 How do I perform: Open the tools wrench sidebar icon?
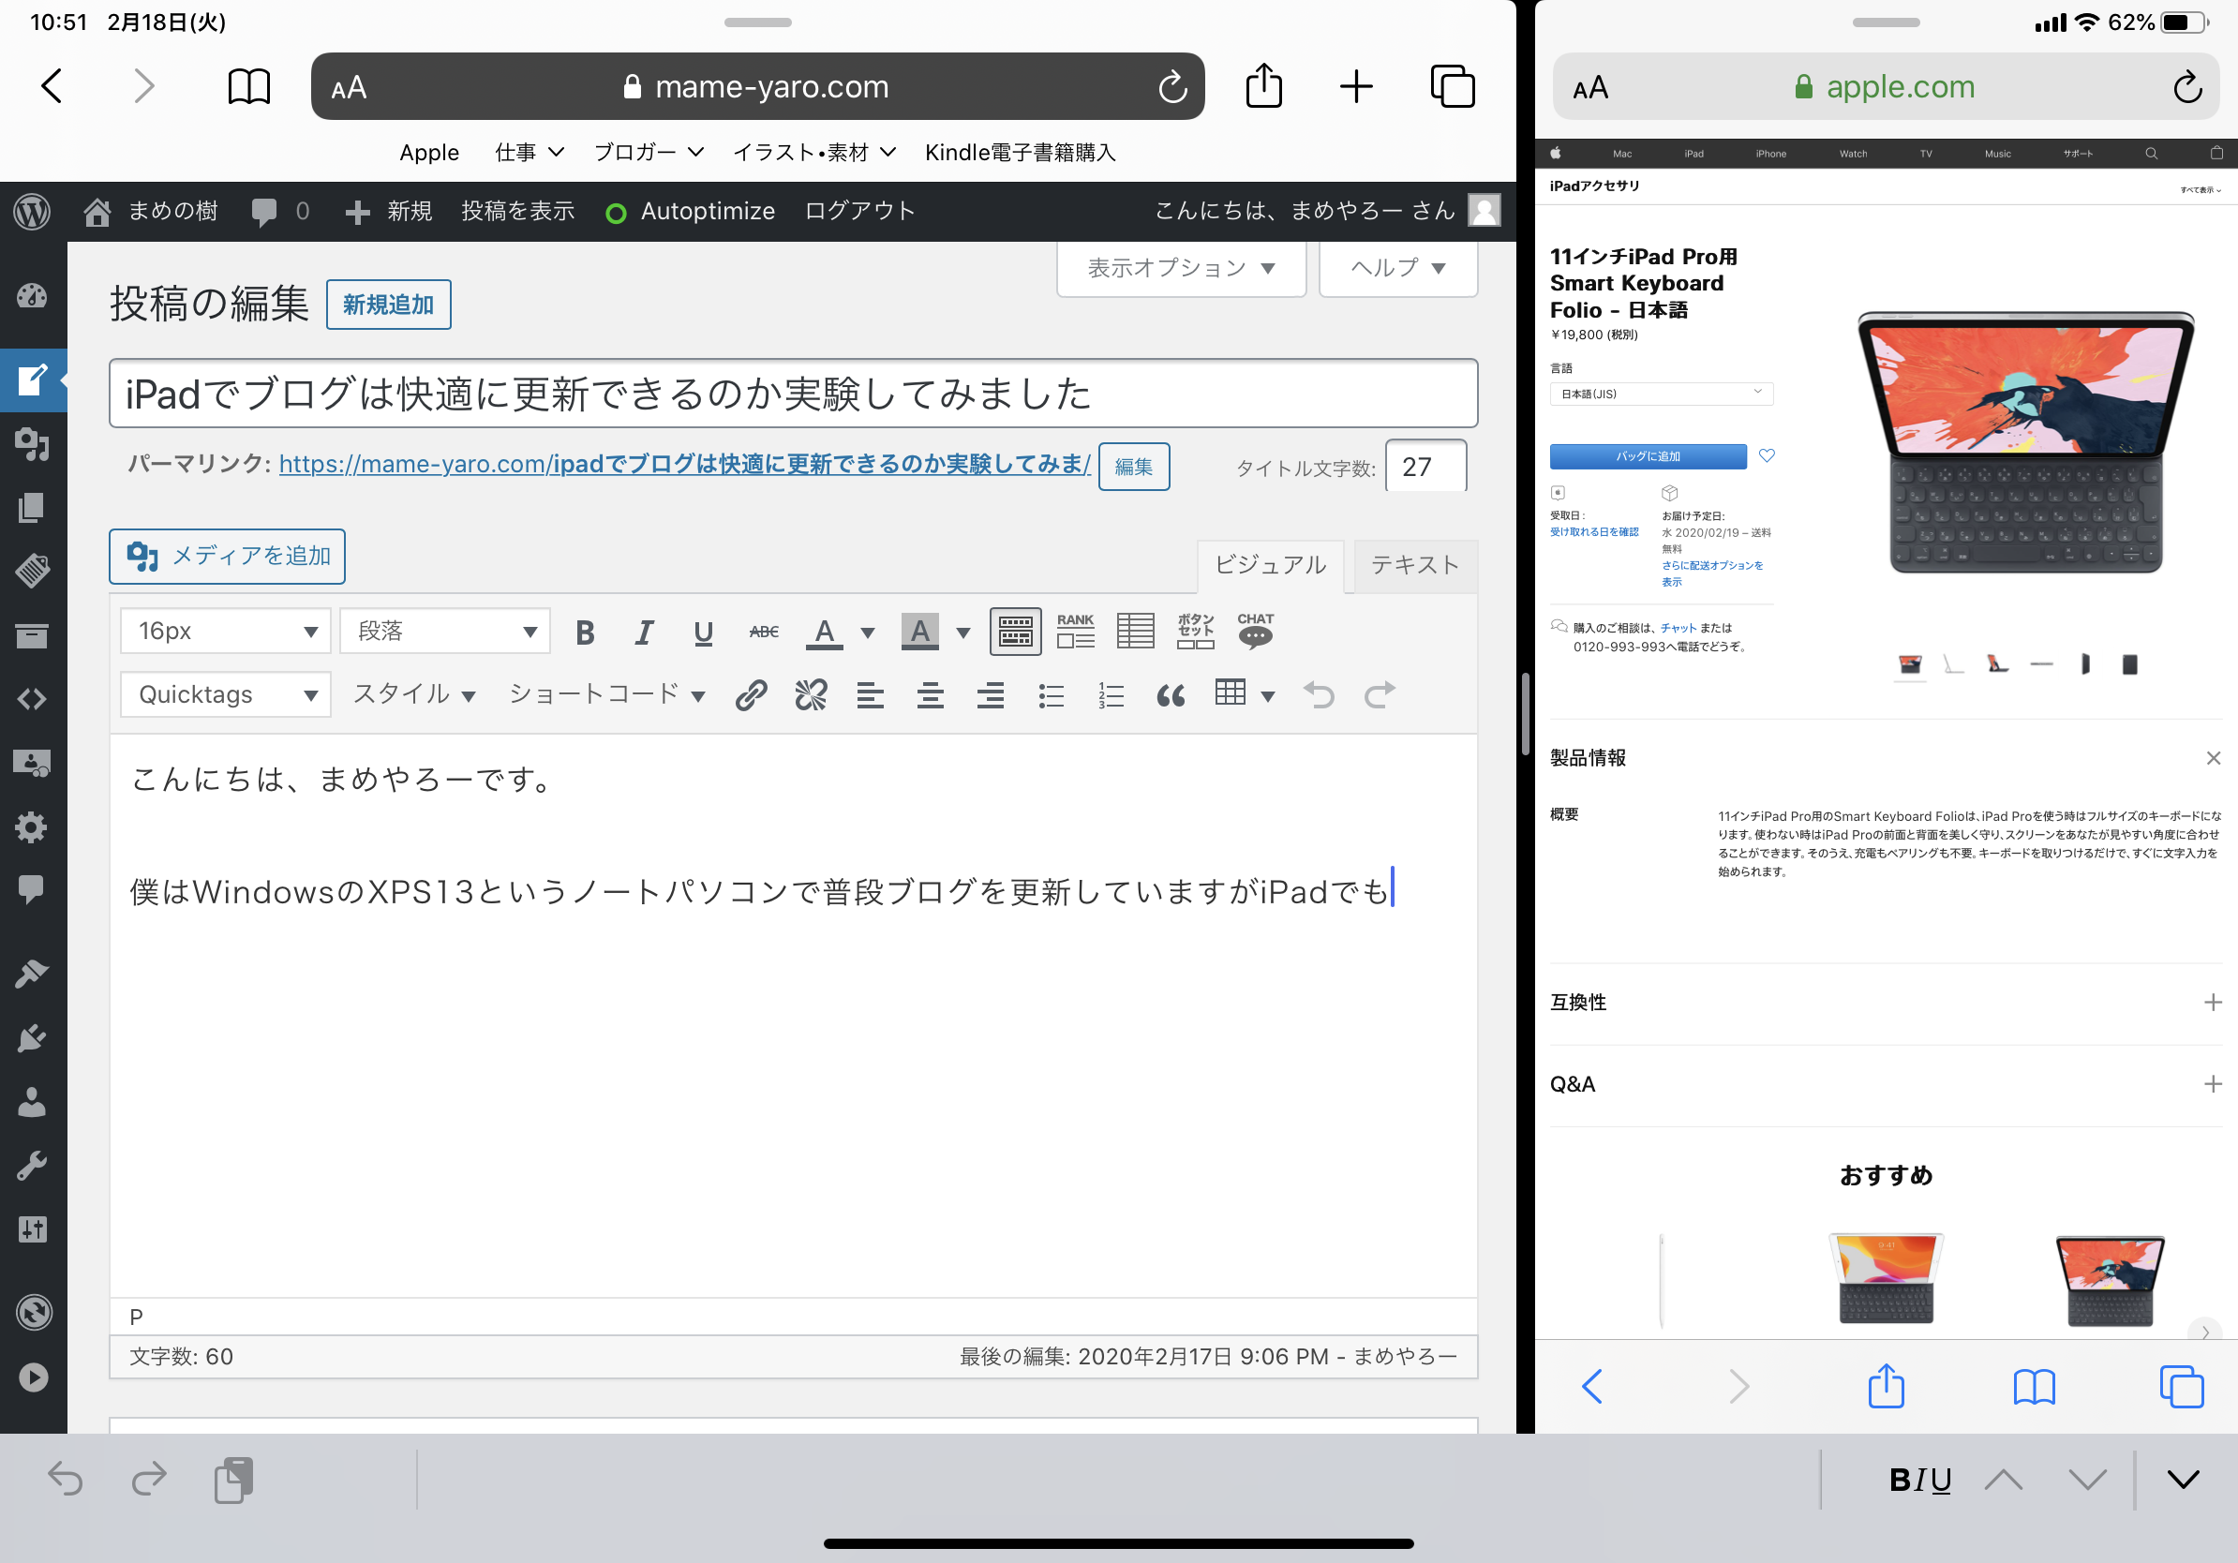pos(32,1166)
